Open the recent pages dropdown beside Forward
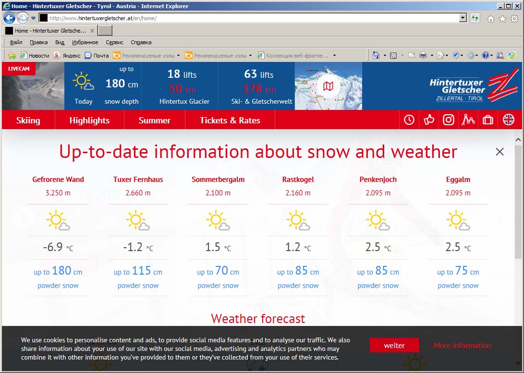Image resolution: width=524 pixels, height=373 pixels. coord(34,18)
